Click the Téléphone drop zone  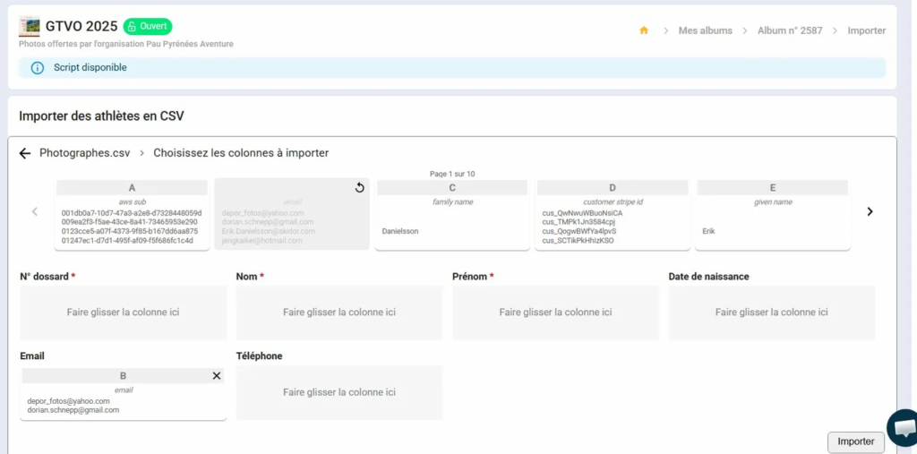tap(339, 392)
